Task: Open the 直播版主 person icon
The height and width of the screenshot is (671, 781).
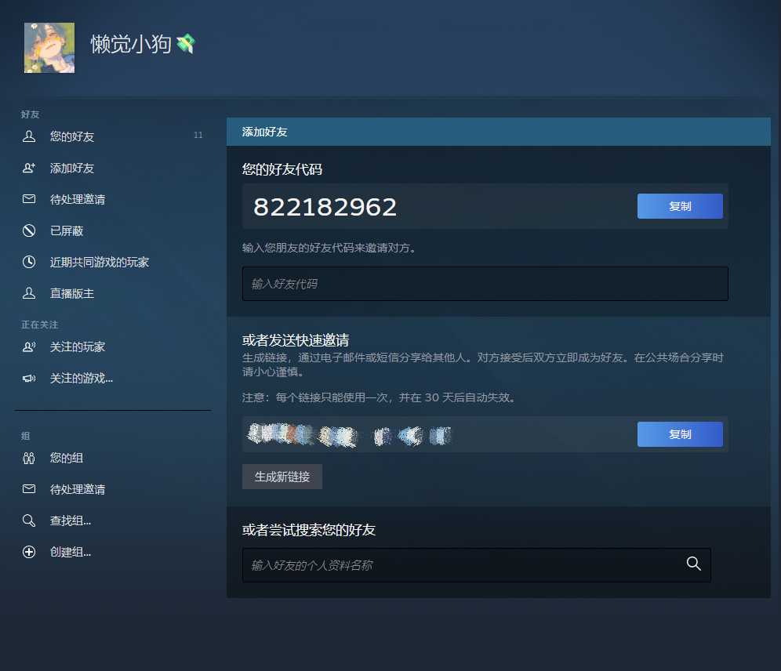Action: (29, 293)
